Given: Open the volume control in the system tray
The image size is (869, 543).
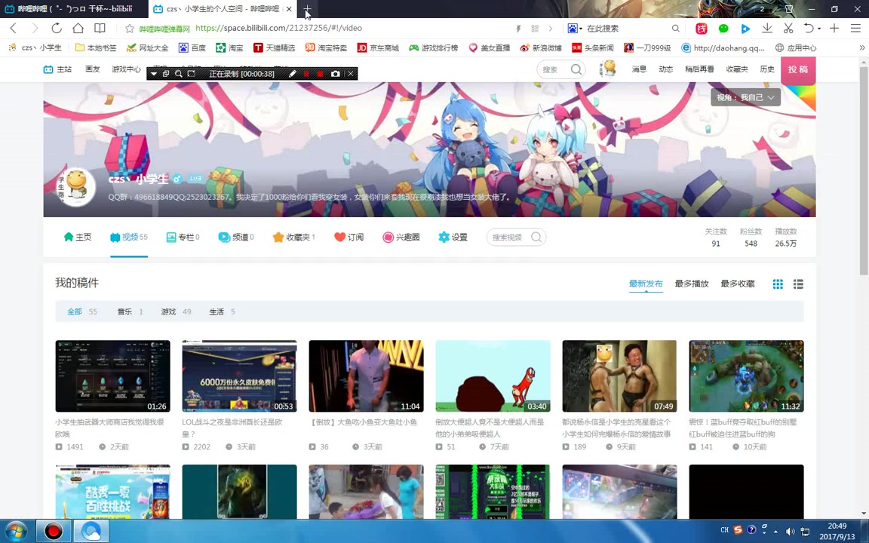Looking at the screenshot, I should click(791, 532).
